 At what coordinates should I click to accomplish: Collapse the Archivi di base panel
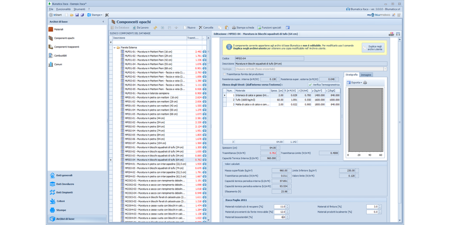coord(103,22)
